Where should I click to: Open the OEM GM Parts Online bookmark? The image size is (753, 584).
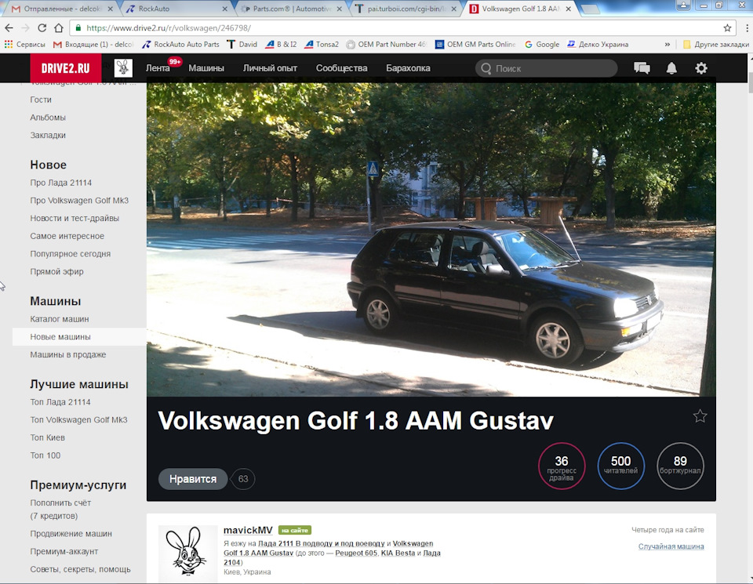[x=475, y=44]
